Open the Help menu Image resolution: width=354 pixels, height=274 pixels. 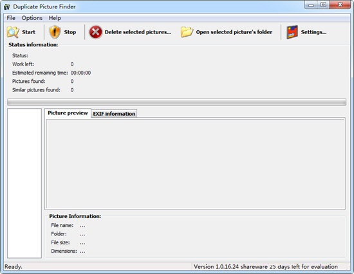pyautogui.click(x=55, y=18)
